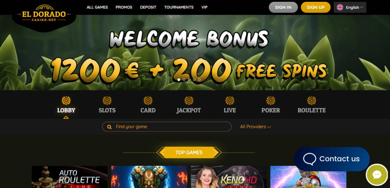The height and width of the screenshot is (188, 390).
Task: Open the Jackpot category chip icon
Action: coord(189,101)
